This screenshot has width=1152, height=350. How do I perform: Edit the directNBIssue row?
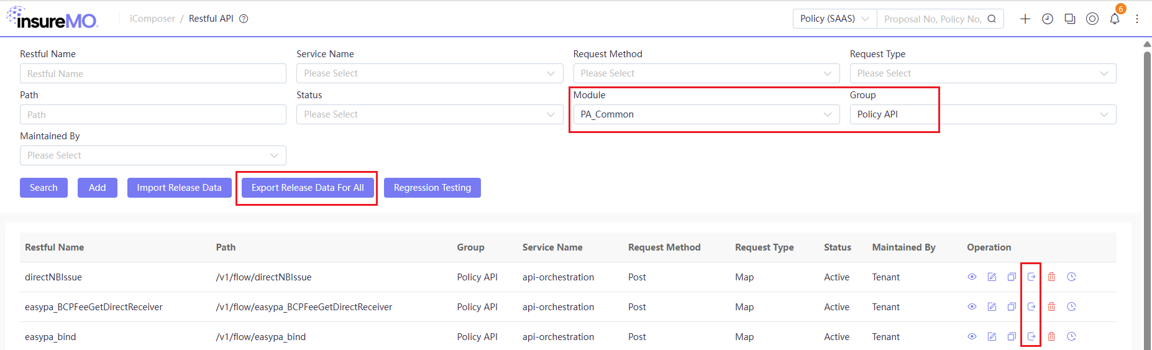(x=992, y=277)
